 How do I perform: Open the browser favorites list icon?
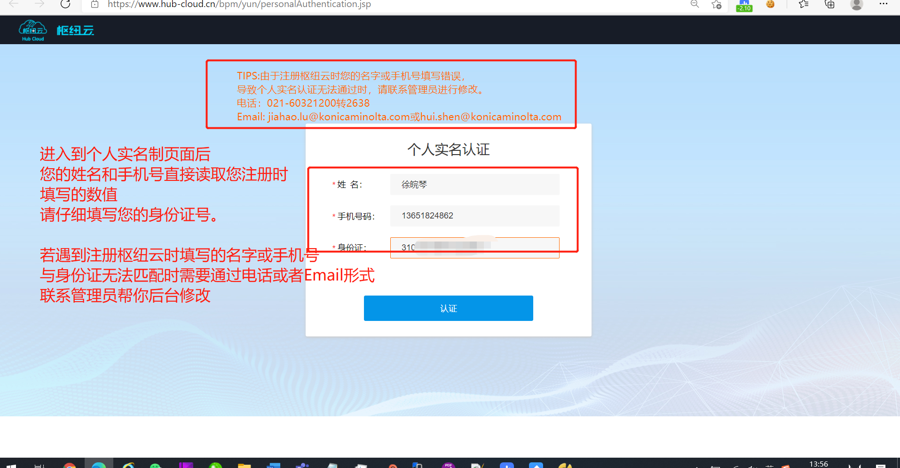click(804, 4)
